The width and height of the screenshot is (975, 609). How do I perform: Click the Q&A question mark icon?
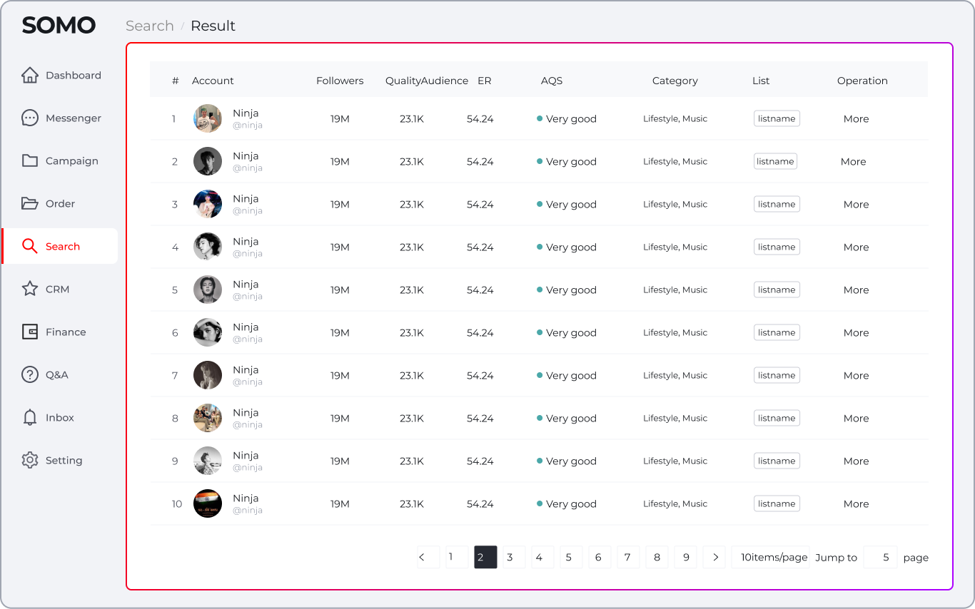[x=30, y=374]
